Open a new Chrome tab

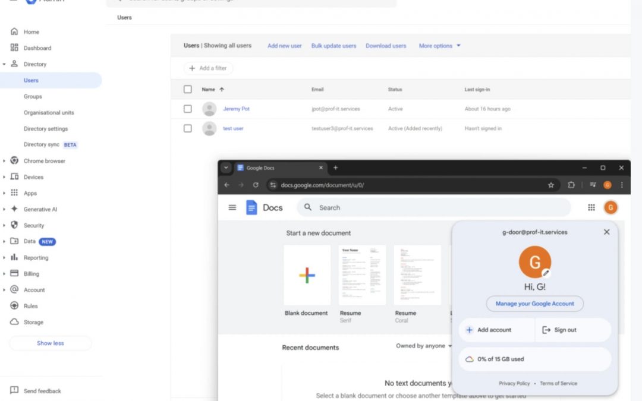click(x=335, y=168)
